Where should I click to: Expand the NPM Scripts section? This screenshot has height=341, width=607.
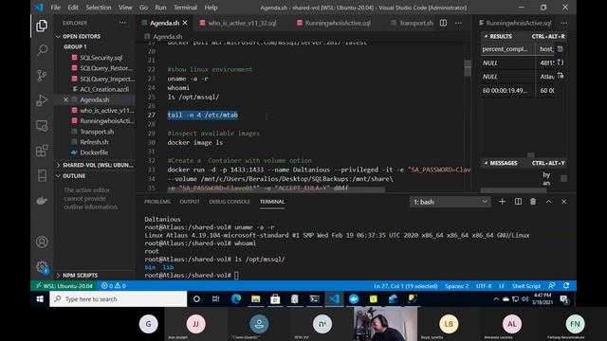coord(80,276)
